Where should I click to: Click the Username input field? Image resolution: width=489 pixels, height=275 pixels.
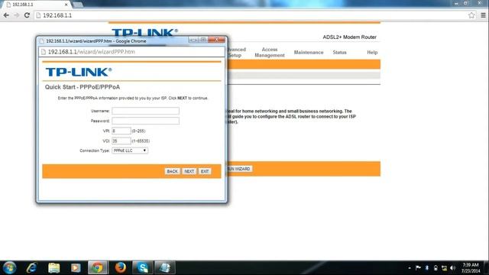pos(145,111)
